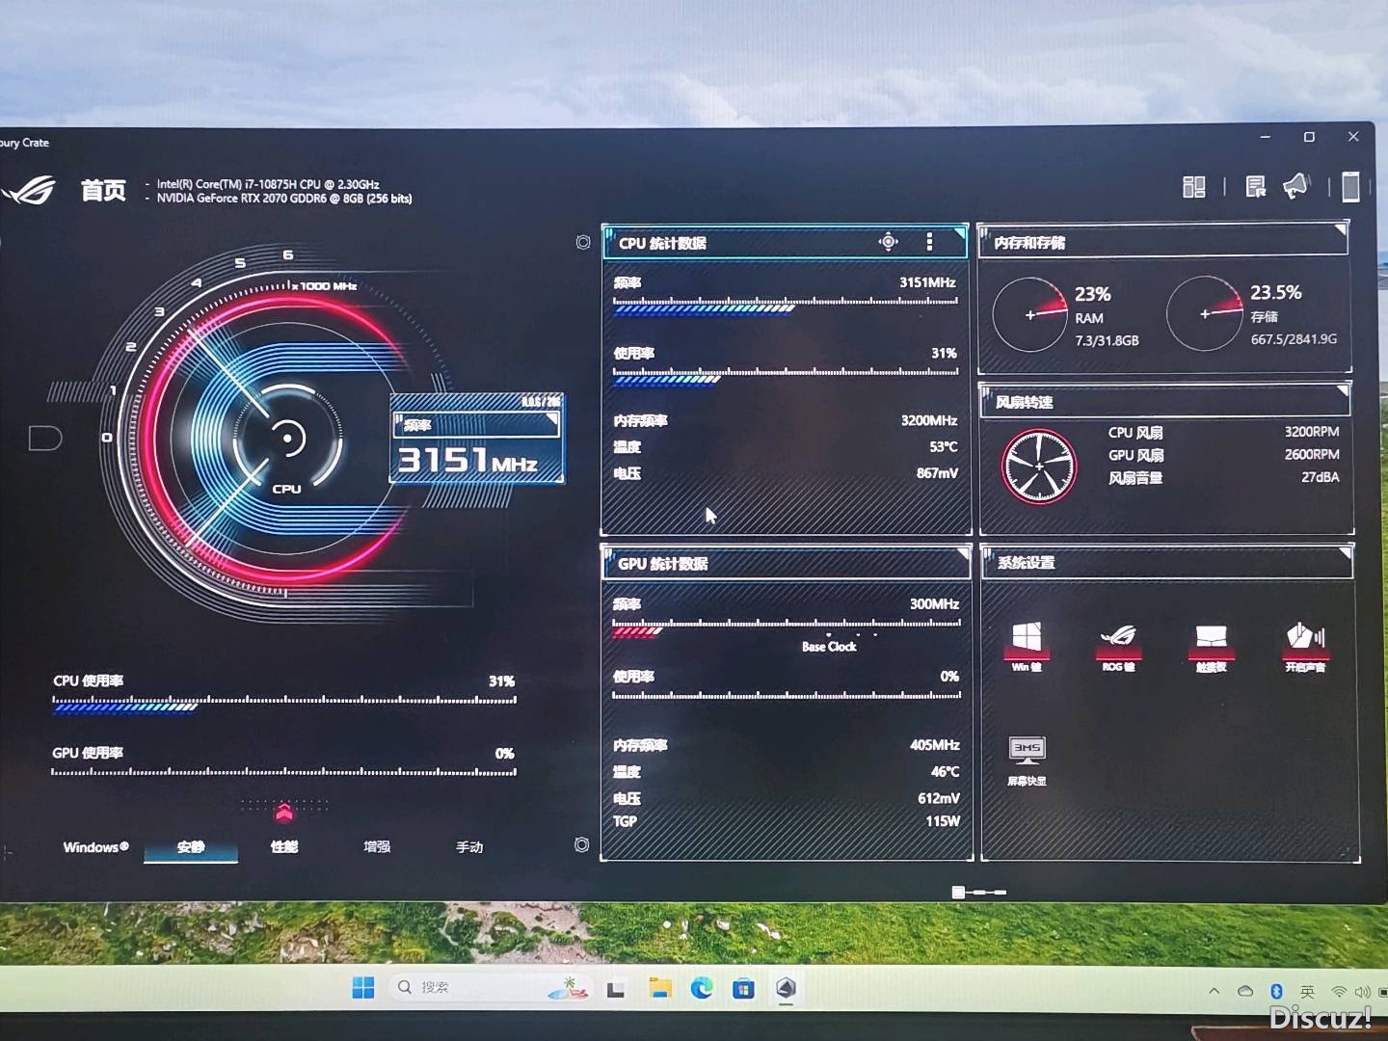Click the ROG logo in header

click(29, 191)
